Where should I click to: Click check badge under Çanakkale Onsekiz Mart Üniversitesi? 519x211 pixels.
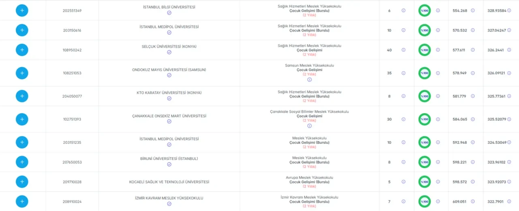point(169,122)
